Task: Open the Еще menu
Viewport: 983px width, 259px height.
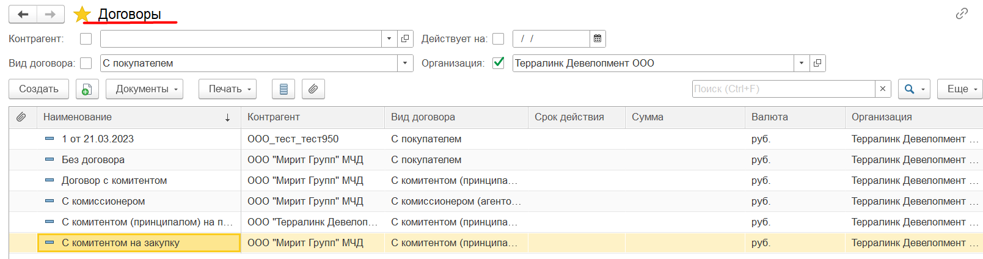Action: coord(960,89)
